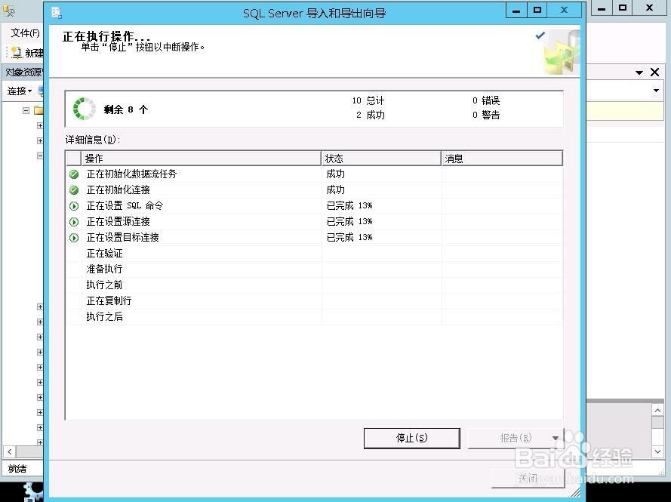The width and height of the screenshot is (671, 502).
Task: Click 成功 status of 数据流任务 row
Action: [x=335, y=174]
